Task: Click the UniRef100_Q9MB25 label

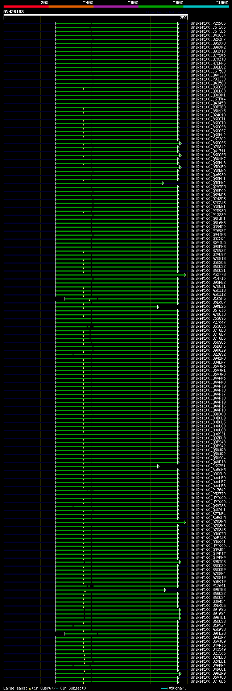Action: click(x=208, y=307)
